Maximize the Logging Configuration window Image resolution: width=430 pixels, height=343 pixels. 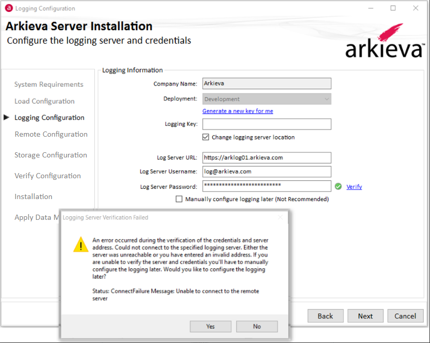click(x=393, y=8)
